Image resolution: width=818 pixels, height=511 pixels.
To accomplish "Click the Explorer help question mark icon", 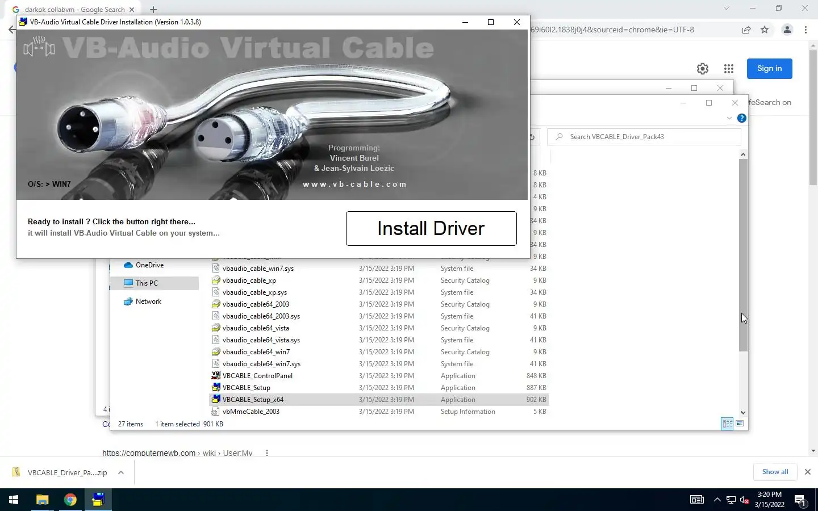I will pos(741,118).
